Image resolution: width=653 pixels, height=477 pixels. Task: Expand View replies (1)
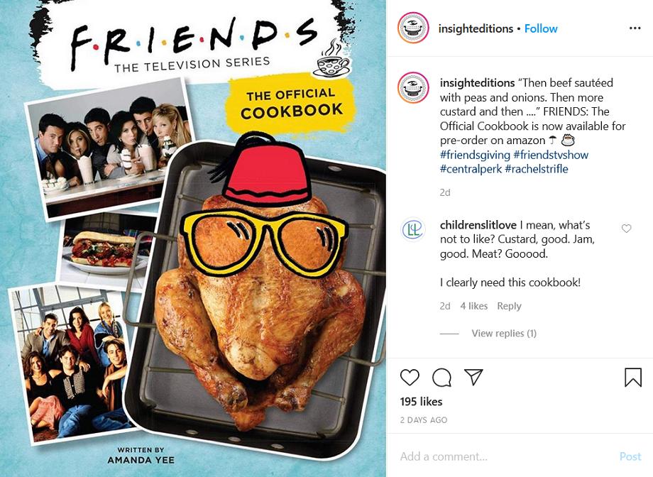coord(504,334)
